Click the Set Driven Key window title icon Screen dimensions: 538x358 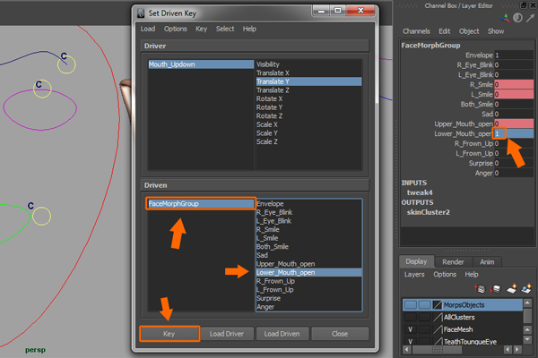click(141, 13)
